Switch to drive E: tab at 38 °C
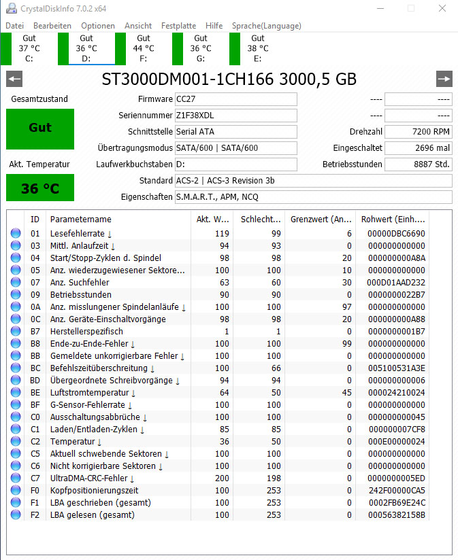The width and height of the screenshot is (458, 560). click(x=258, y=48)
